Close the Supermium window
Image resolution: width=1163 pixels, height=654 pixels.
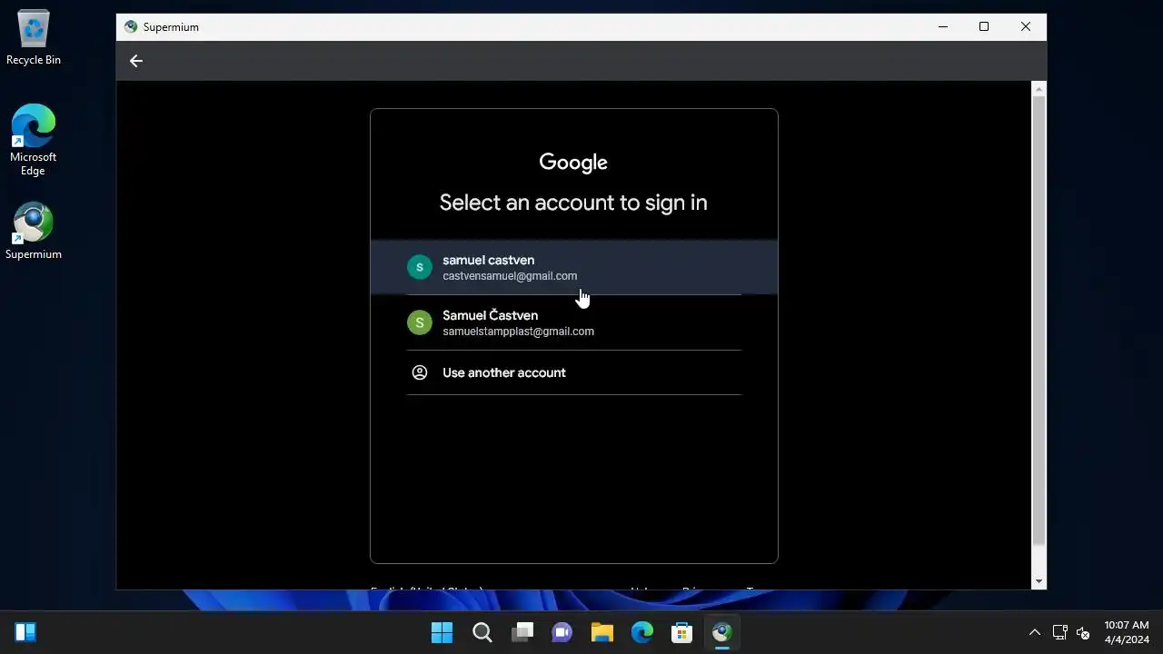click(1026, 27)
